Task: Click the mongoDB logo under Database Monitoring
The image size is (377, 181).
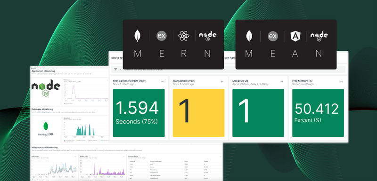Action: tap(46, 129)
